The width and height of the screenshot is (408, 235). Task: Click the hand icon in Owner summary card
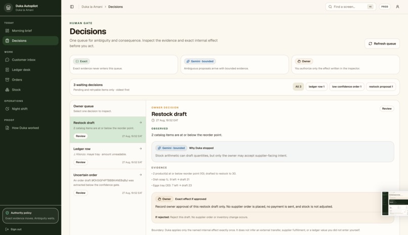[299, 61]
